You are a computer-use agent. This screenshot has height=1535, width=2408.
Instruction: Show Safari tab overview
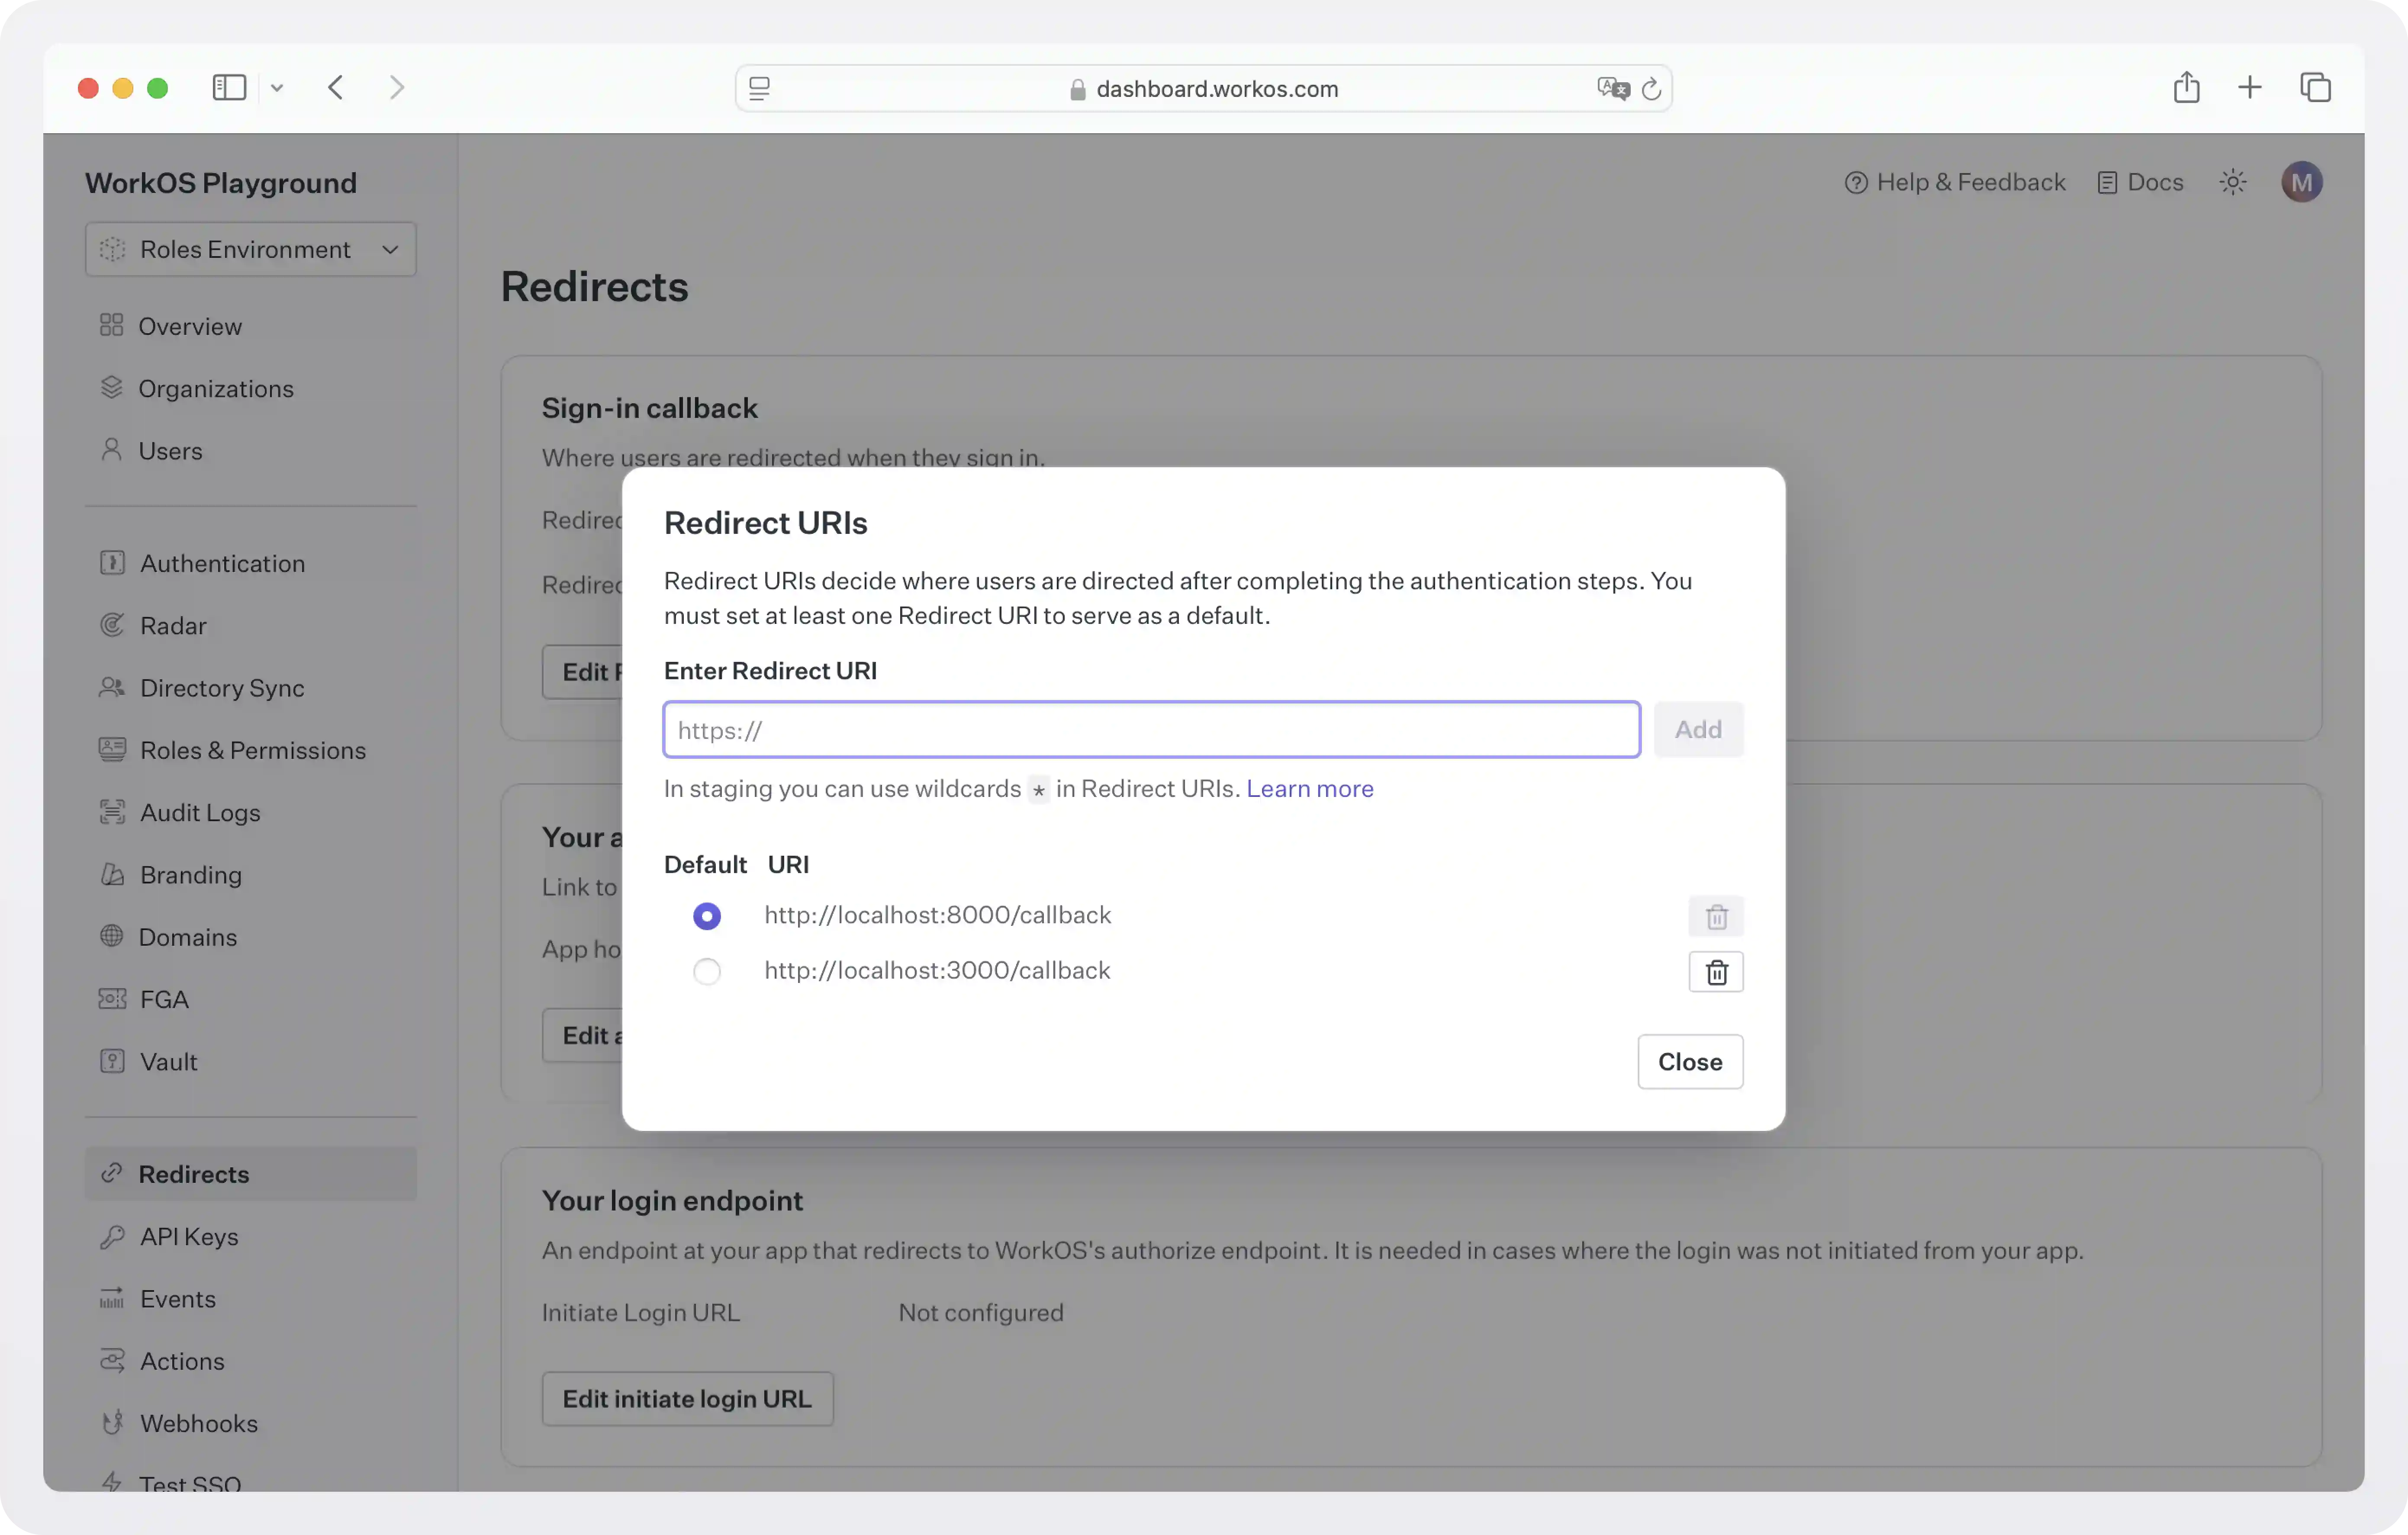[2315, 87]
